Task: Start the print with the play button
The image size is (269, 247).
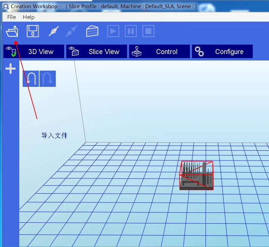Action: click(x=113, y=31)
